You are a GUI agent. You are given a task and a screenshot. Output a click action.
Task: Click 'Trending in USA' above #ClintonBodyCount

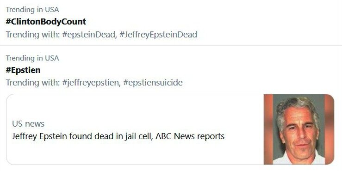tap(32, 10)
